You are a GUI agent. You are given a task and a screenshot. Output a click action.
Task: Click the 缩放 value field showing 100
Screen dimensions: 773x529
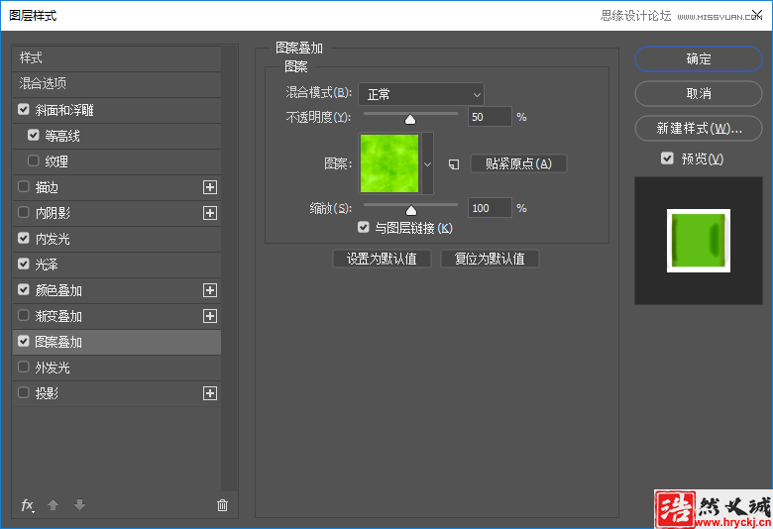[x=490, y=208]
